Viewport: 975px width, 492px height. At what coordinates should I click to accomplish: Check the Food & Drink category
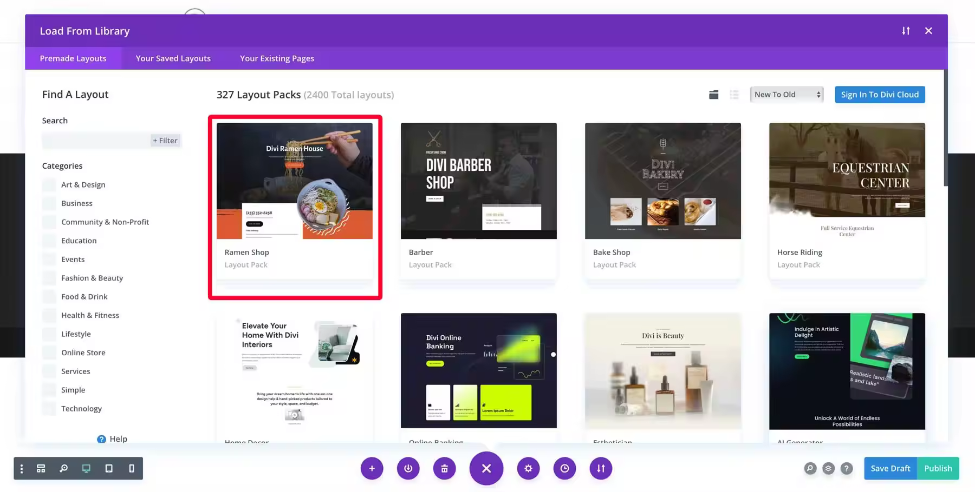49,297
